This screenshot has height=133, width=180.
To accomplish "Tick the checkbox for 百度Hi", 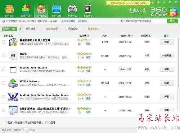I will coord(4,56).
